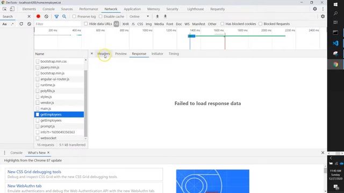The image size is (344, 193).
Task: Toggle Match Case Aa in search
Action: coord(4,24)
